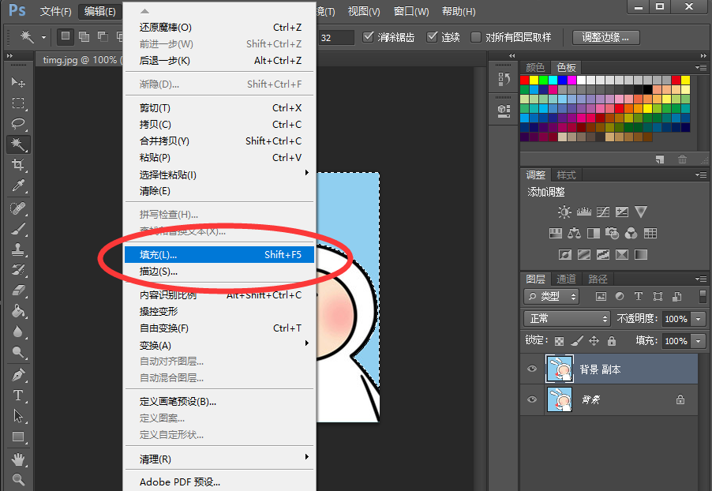Select the Eyedropper tool
The image size is (712, 491).
pyautogui.click(x=18, y=186)
